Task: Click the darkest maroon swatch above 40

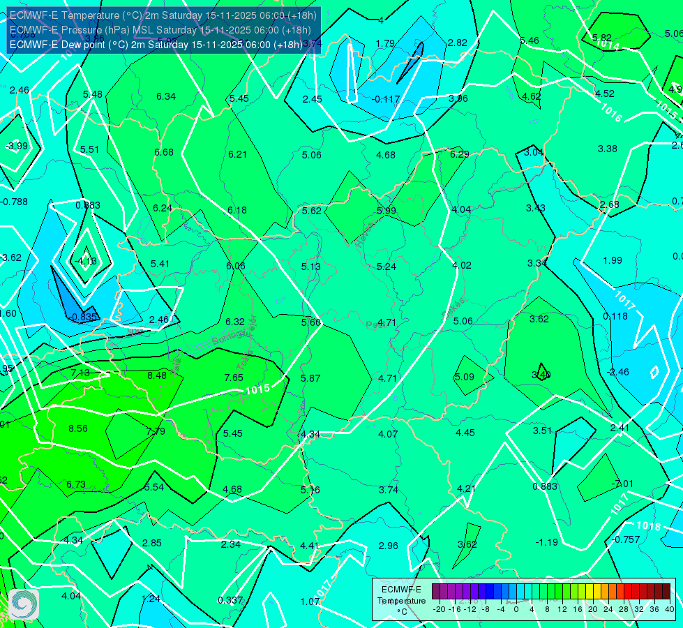Action: click(x=666, y=592)
